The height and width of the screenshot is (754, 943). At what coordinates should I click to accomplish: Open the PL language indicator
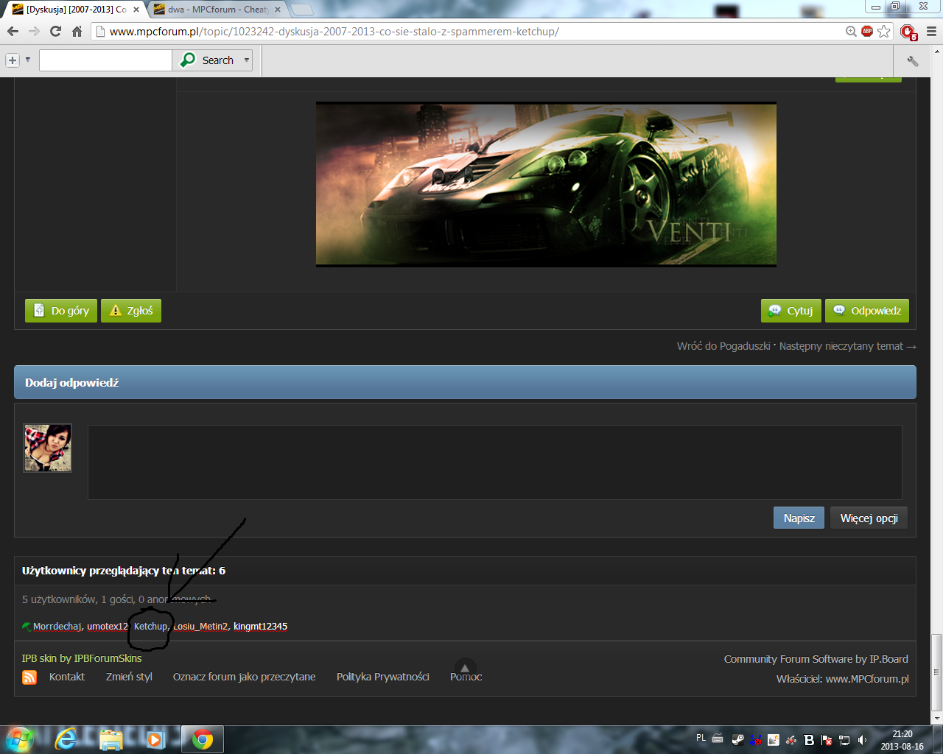coord(701,738)
